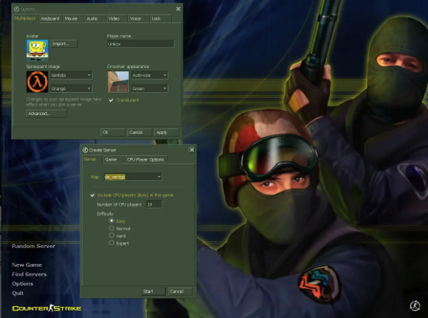This screenshot has height=318, width=428.
Task: Close the Create Server dialog
Action: pos(192,149)
